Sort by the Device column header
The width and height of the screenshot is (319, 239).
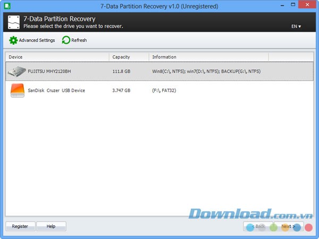pos(57,57)
